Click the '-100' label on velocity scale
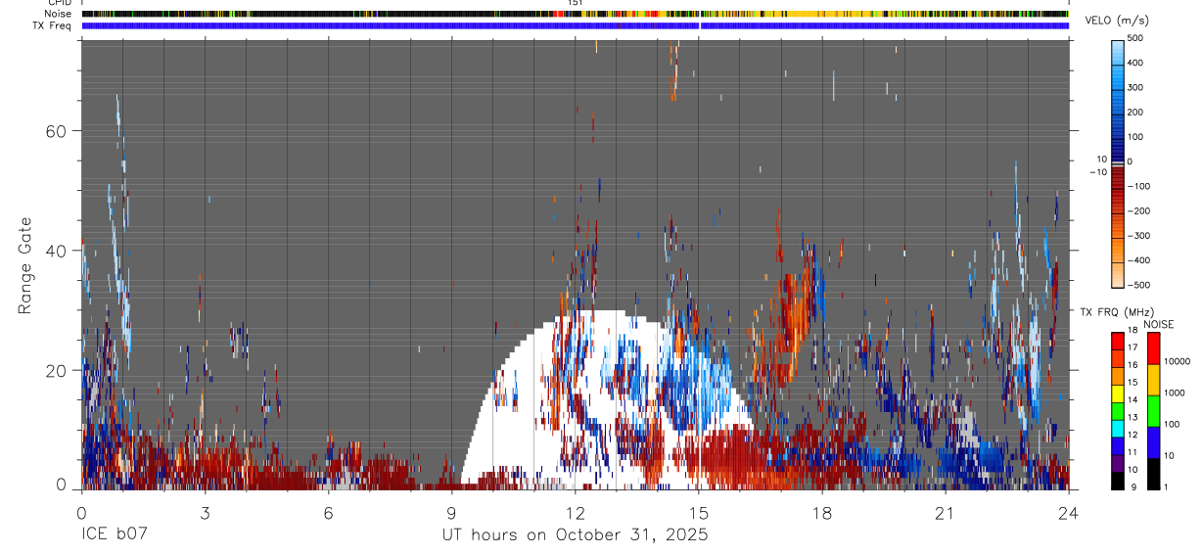This screenshot has width=1202, height=555. [1136, 186]
